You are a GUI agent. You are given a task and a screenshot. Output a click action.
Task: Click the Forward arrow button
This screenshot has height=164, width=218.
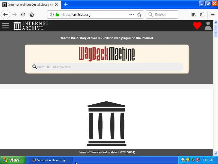coord(14,14)
